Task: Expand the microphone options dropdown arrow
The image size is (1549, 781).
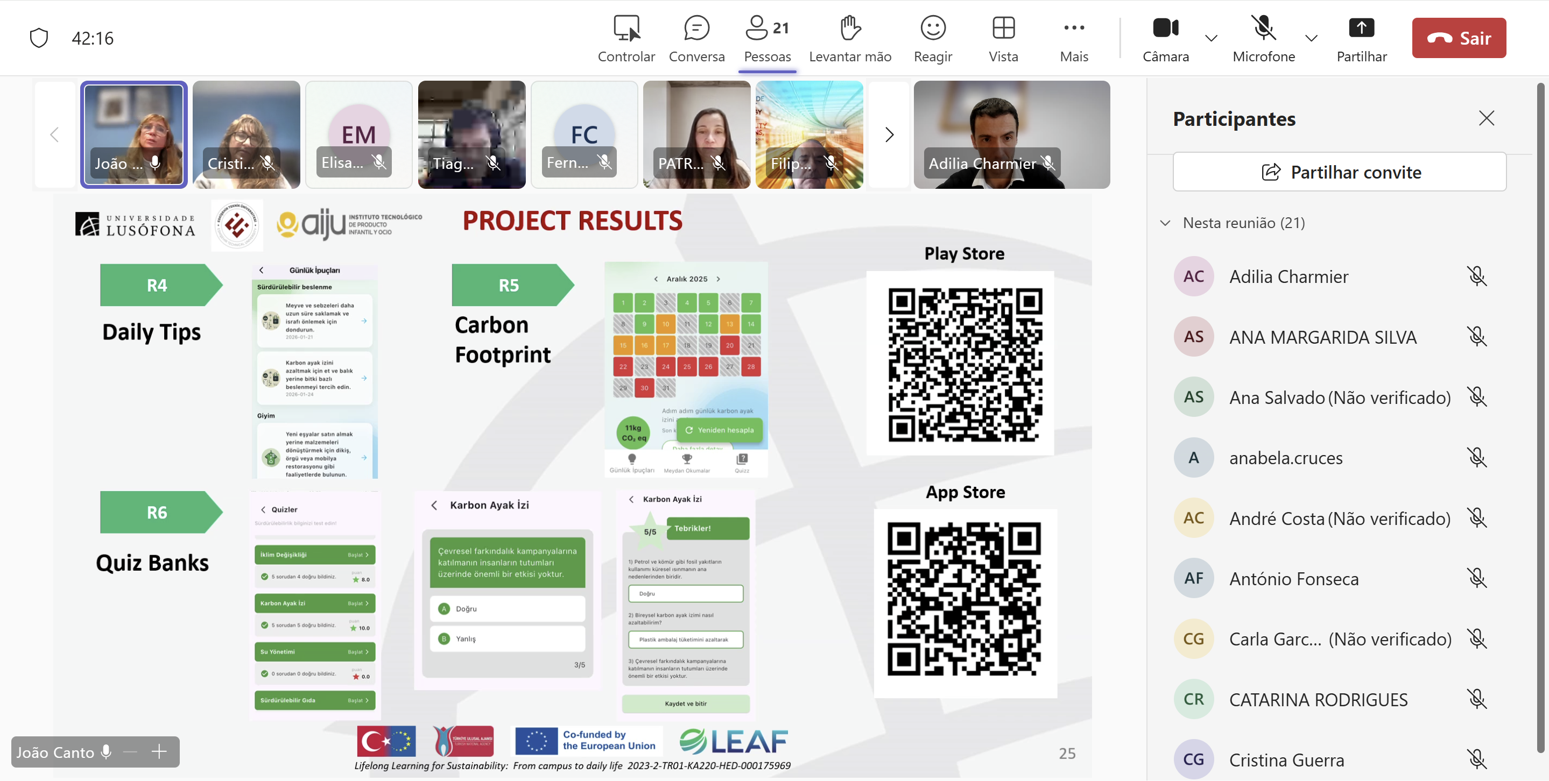Action: (x=1312, y=38)
